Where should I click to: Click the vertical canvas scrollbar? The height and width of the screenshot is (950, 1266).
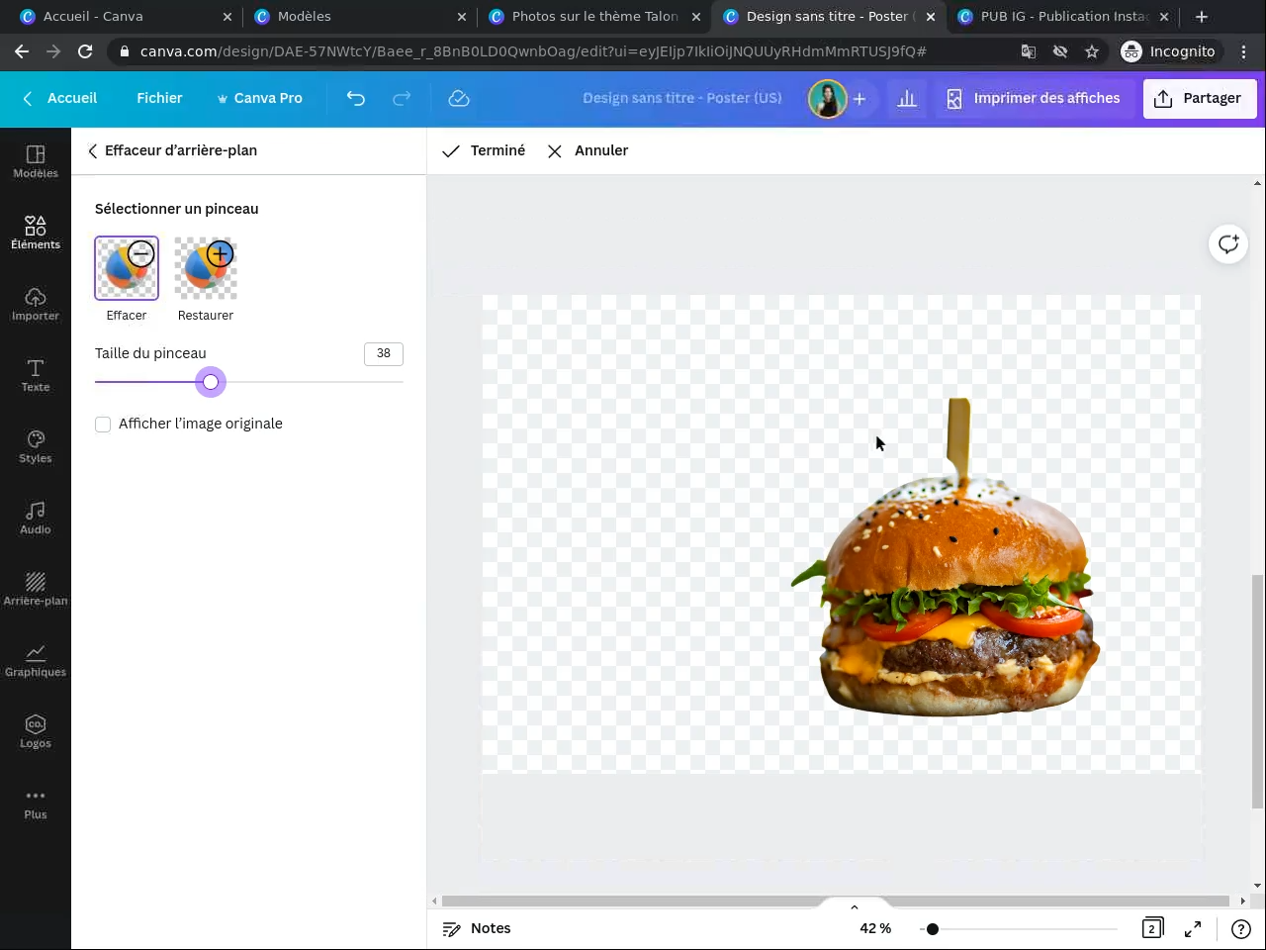coord(1257,691)
